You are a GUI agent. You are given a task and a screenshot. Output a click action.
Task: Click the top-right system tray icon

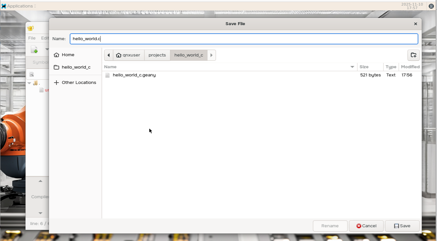point(431,6)
